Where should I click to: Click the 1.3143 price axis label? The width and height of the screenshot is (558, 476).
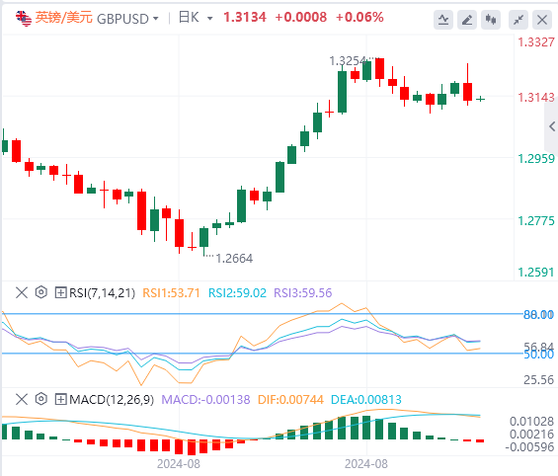536,97
